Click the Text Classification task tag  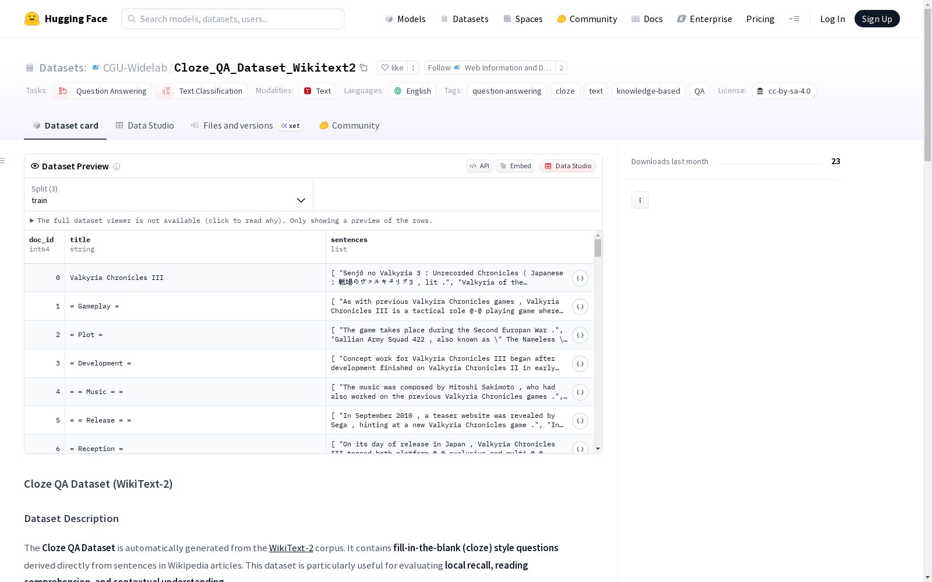pos(202,91)
